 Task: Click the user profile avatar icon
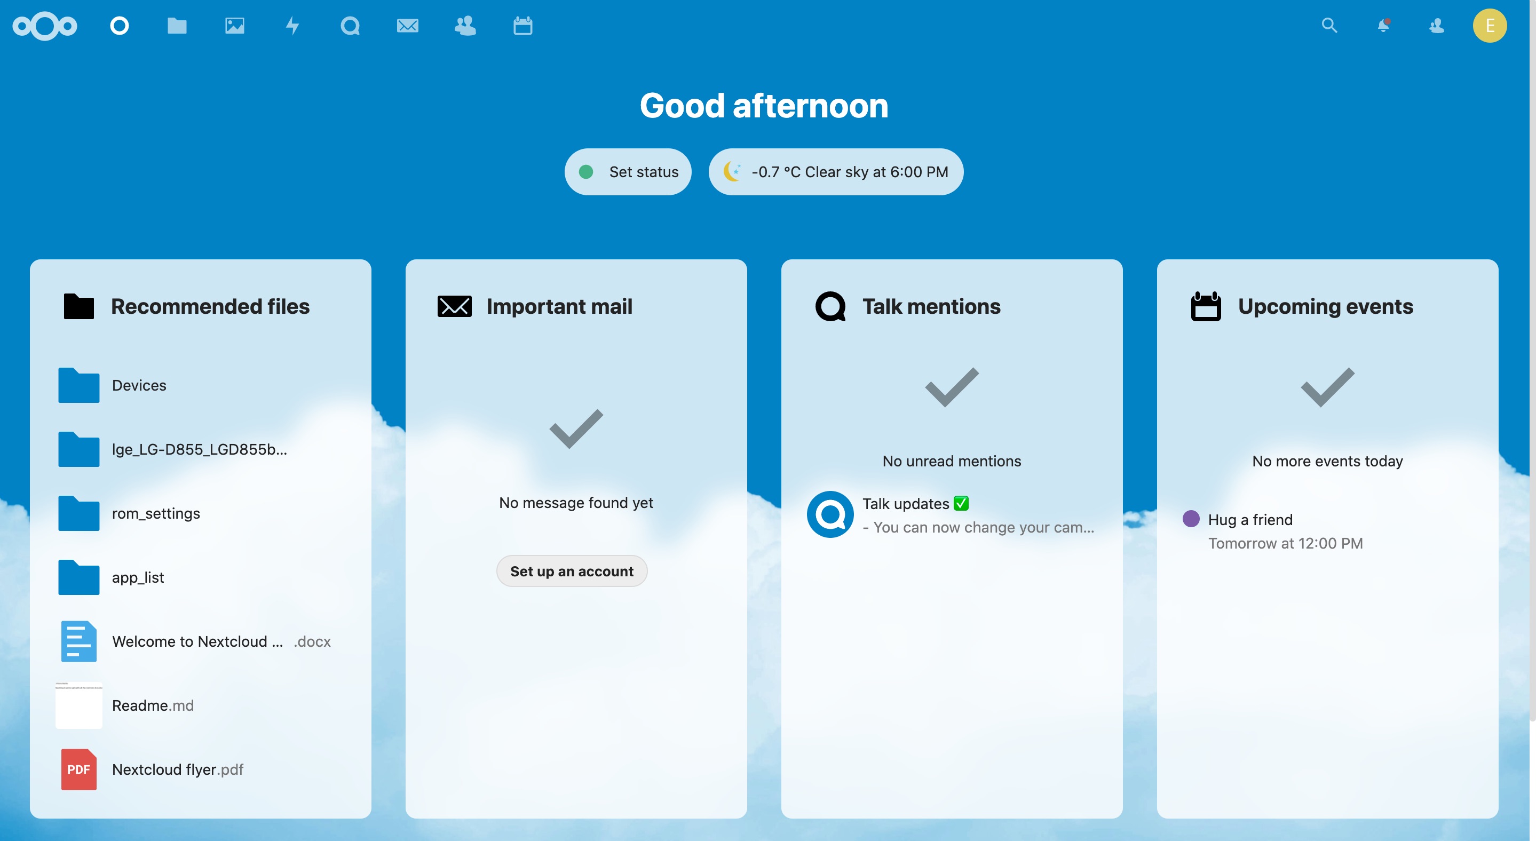point(1489,26)
